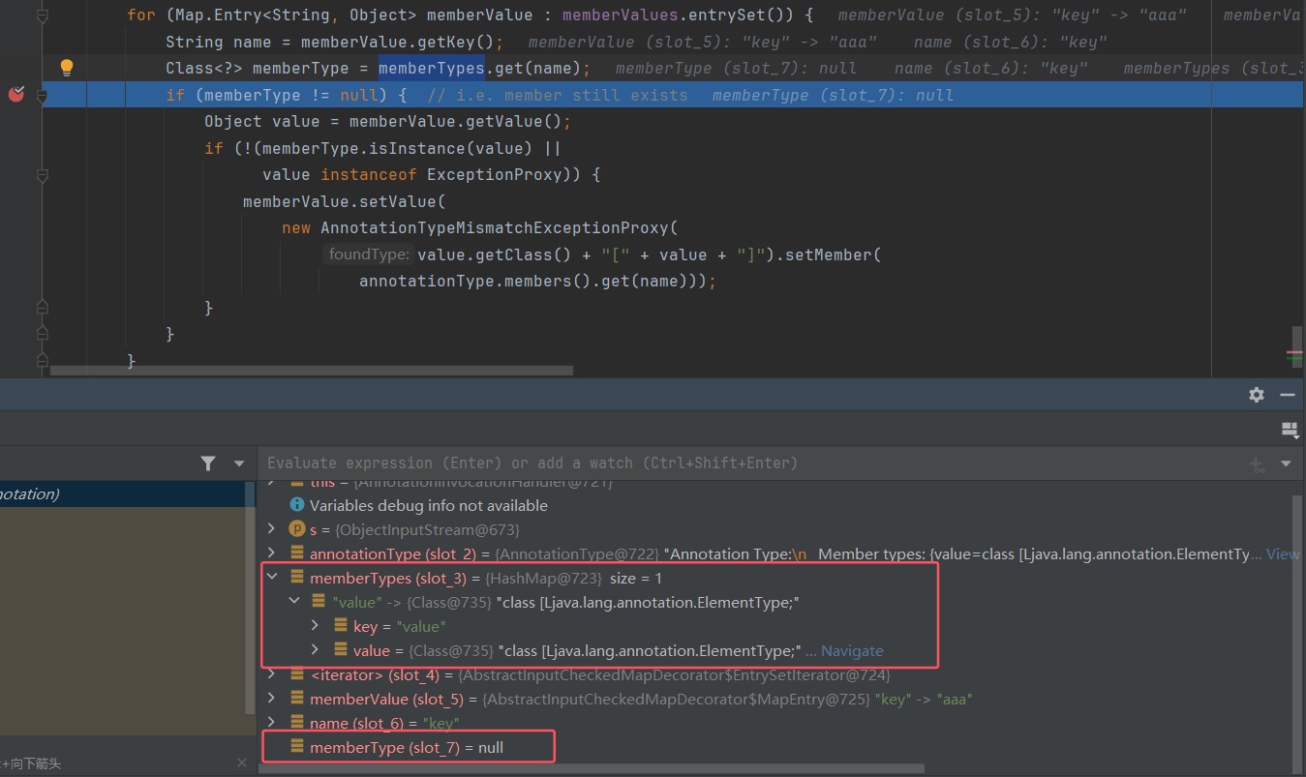The image size is (1306, 777).
Task: Click the funnel filter icon in the frames pane
Action: pos(208,463)
